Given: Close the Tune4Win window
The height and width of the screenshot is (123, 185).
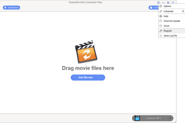Looking at the screenshot, I should click(173, 2).
